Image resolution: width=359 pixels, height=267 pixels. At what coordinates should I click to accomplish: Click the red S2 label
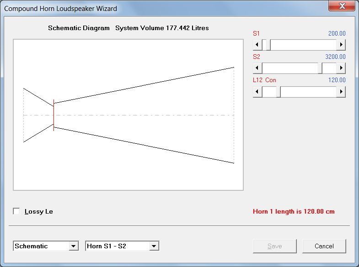coord(257,57)
